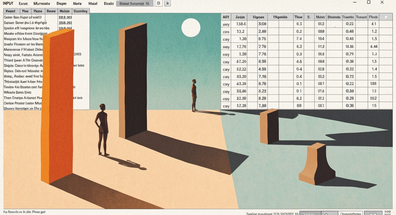Click the cell value 552
The width and height of the screenshot is (396, 215).
(x=374, y=98)
